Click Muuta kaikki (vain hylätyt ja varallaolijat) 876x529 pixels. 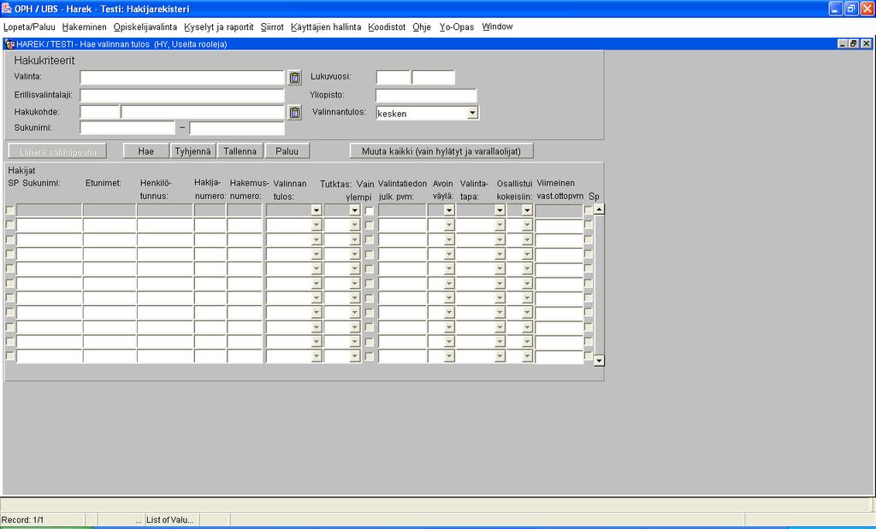coord(441,151)
